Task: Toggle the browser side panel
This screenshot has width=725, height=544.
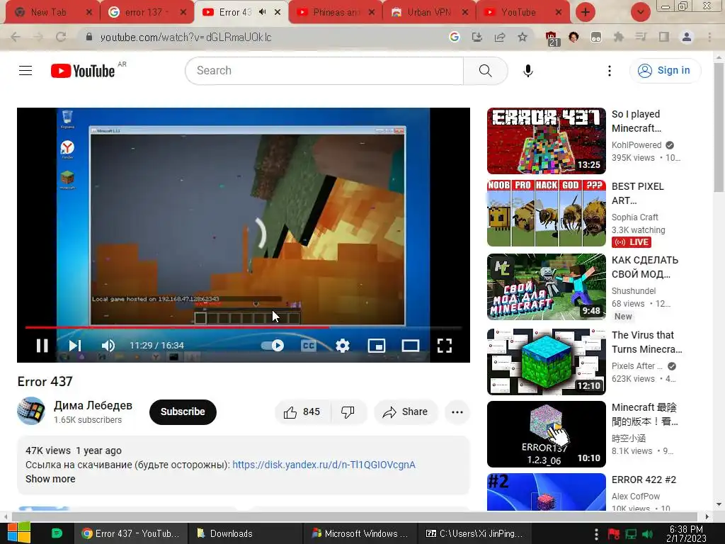Action: 664,37
